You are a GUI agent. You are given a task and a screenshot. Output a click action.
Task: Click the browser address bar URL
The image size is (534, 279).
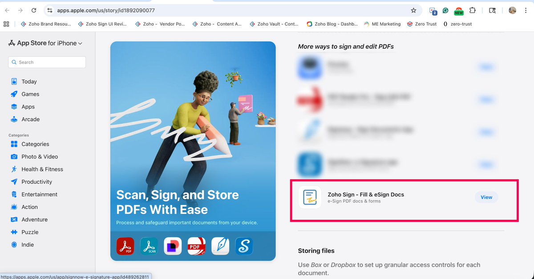(x=106, y=10)
